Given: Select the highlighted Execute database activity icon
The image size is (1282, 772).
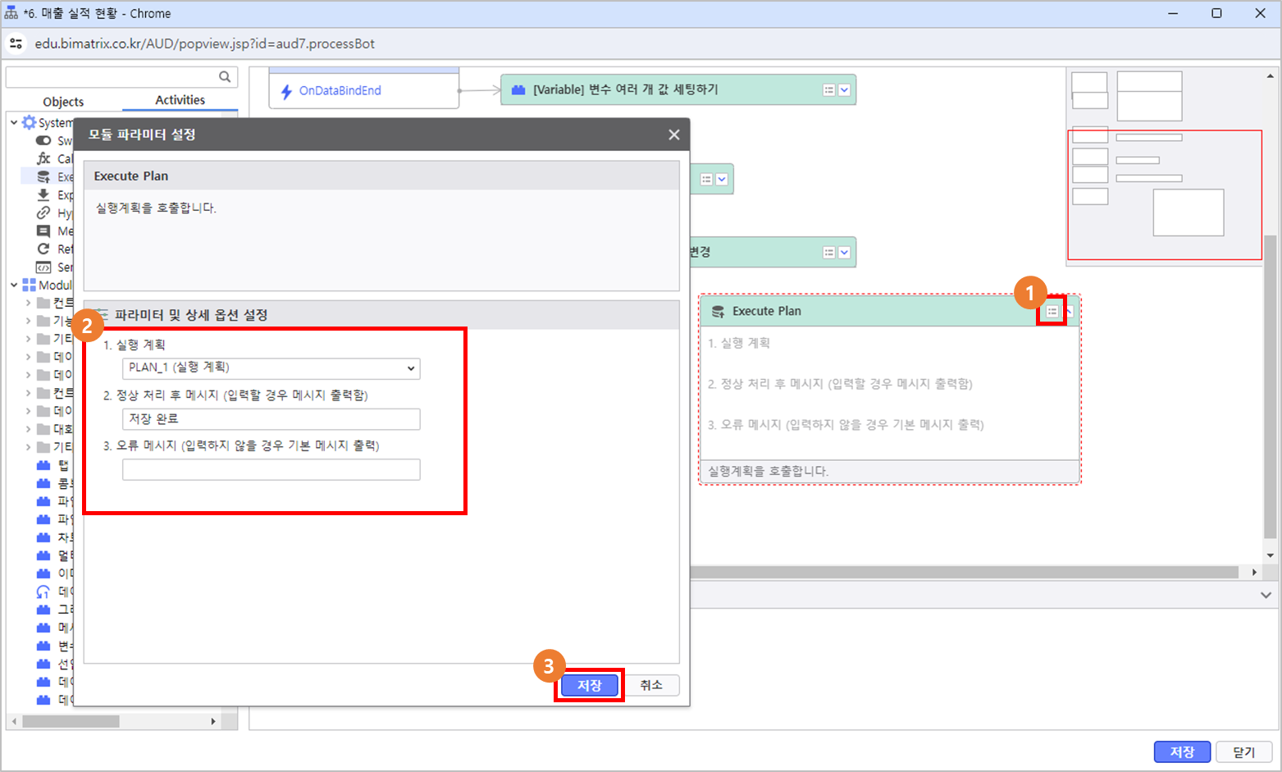Looking at the screenshot, I should pyautogui.click(x=43, y=176).
